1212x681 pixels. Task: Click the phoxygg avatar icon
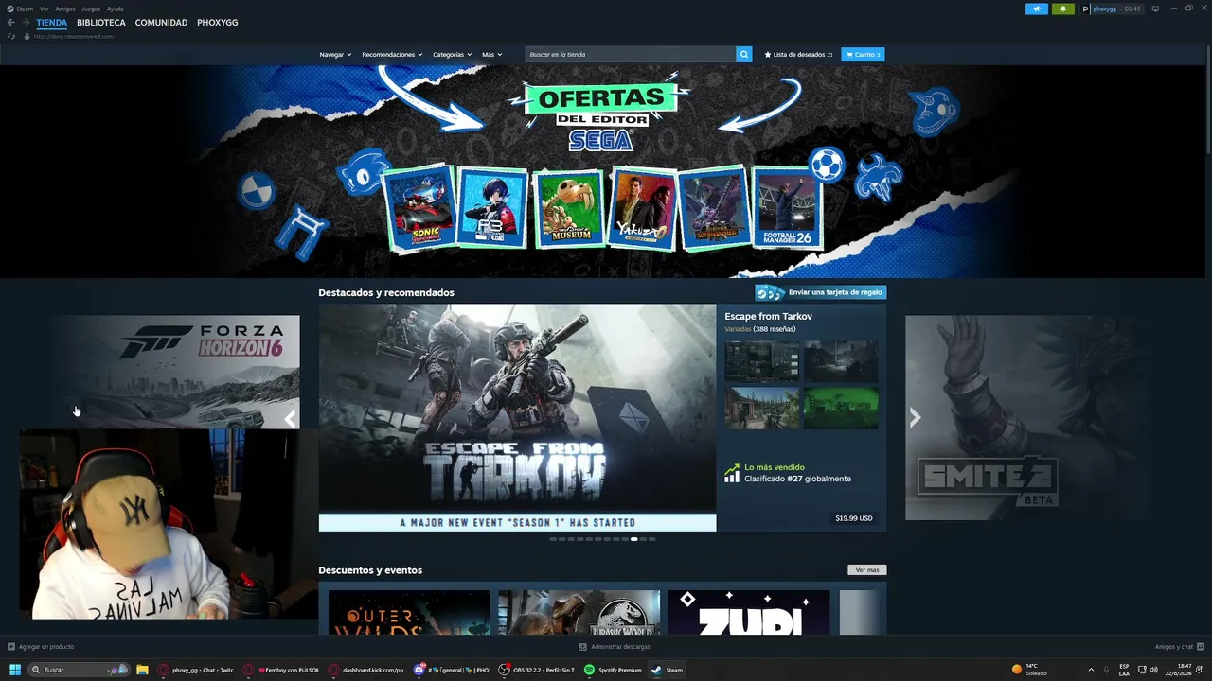pyautogui.click(x=1086, y=9)
